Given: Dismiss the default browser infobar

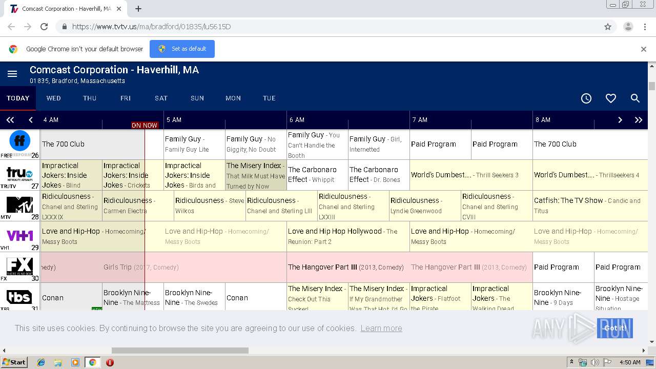Looking at the screenshot, I should coord(644,49).
